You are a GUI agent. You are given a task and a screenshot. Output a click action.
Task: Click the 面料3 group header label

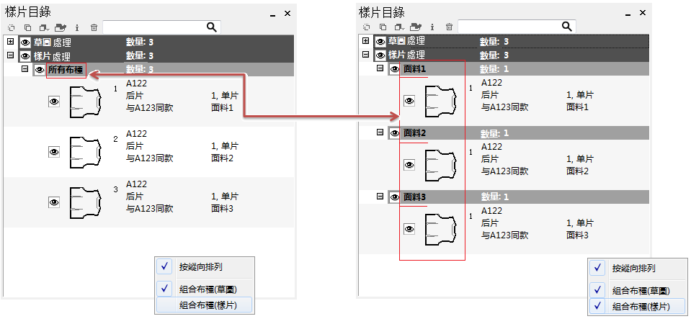pyautogui.click(x=414, y=197)
